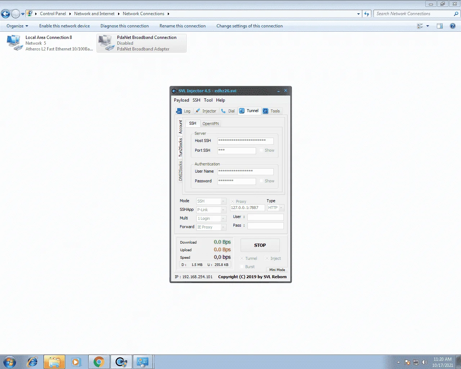Enable the Burst checkbox

pos(242,267)
